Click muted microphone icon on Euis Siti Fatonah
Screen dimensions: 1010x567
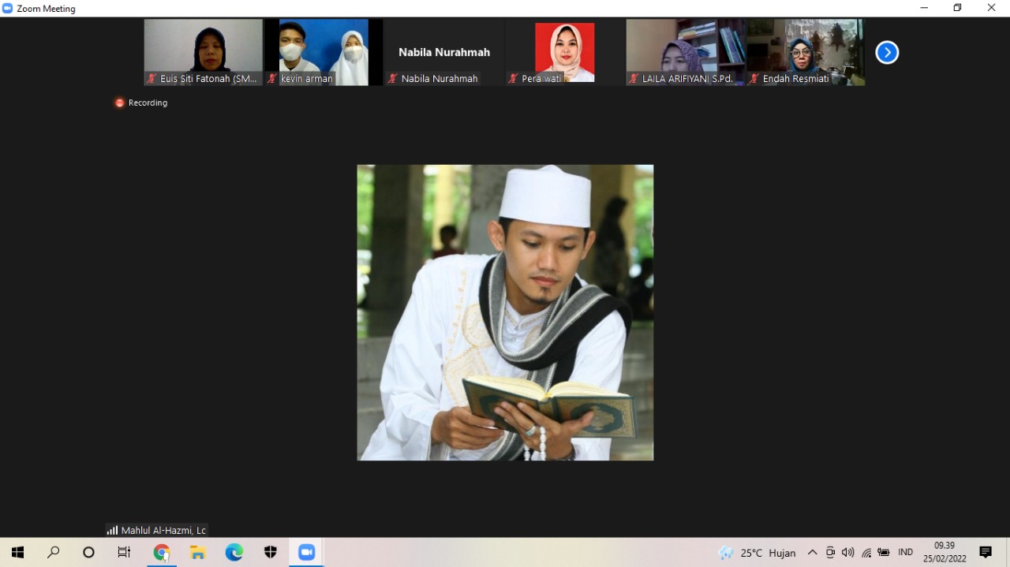(x=151, y=79)
